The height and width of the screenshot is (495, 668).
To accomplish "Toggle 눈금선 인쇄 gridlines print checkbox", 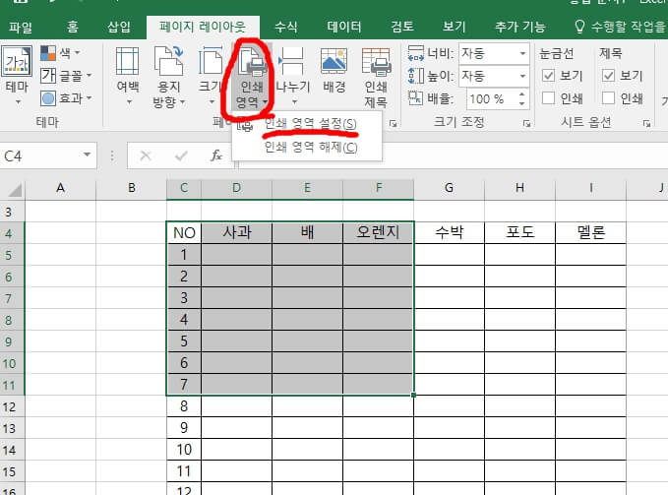I will pyautogui.click(x=548, y=98).
